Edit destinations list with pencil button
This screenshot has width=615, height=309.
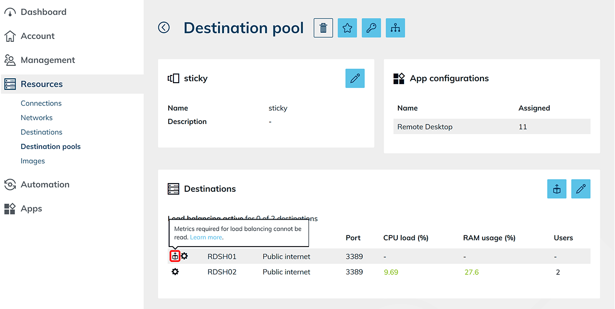pos(581,189)
